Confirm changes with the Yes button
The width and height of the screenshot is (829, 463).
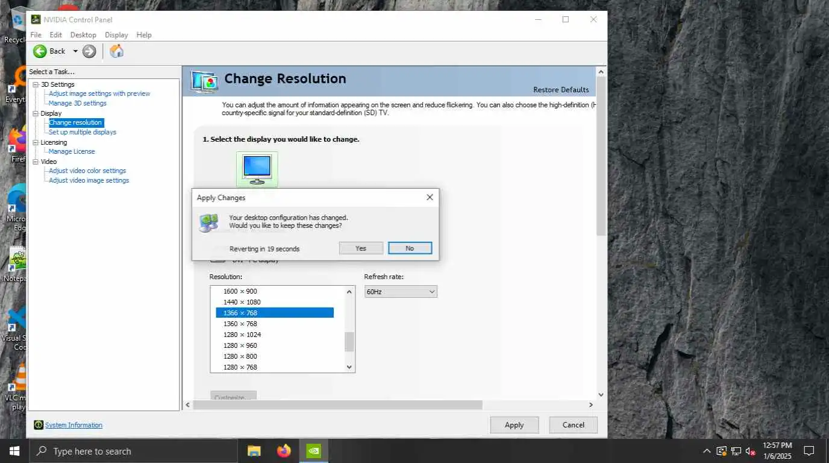pos(361,248)
